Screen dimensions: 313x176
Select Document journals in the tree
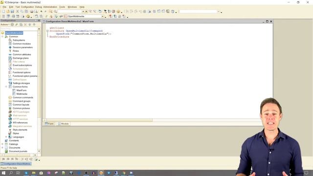pos(18,152)
